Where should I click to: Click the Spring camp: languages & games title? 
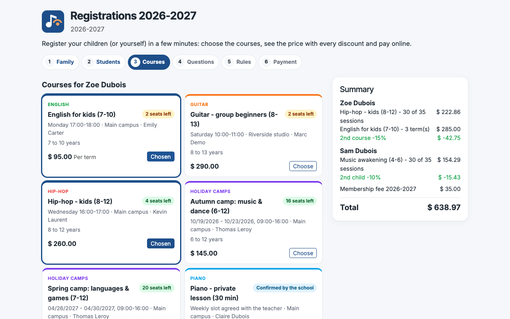pos(88,293)
